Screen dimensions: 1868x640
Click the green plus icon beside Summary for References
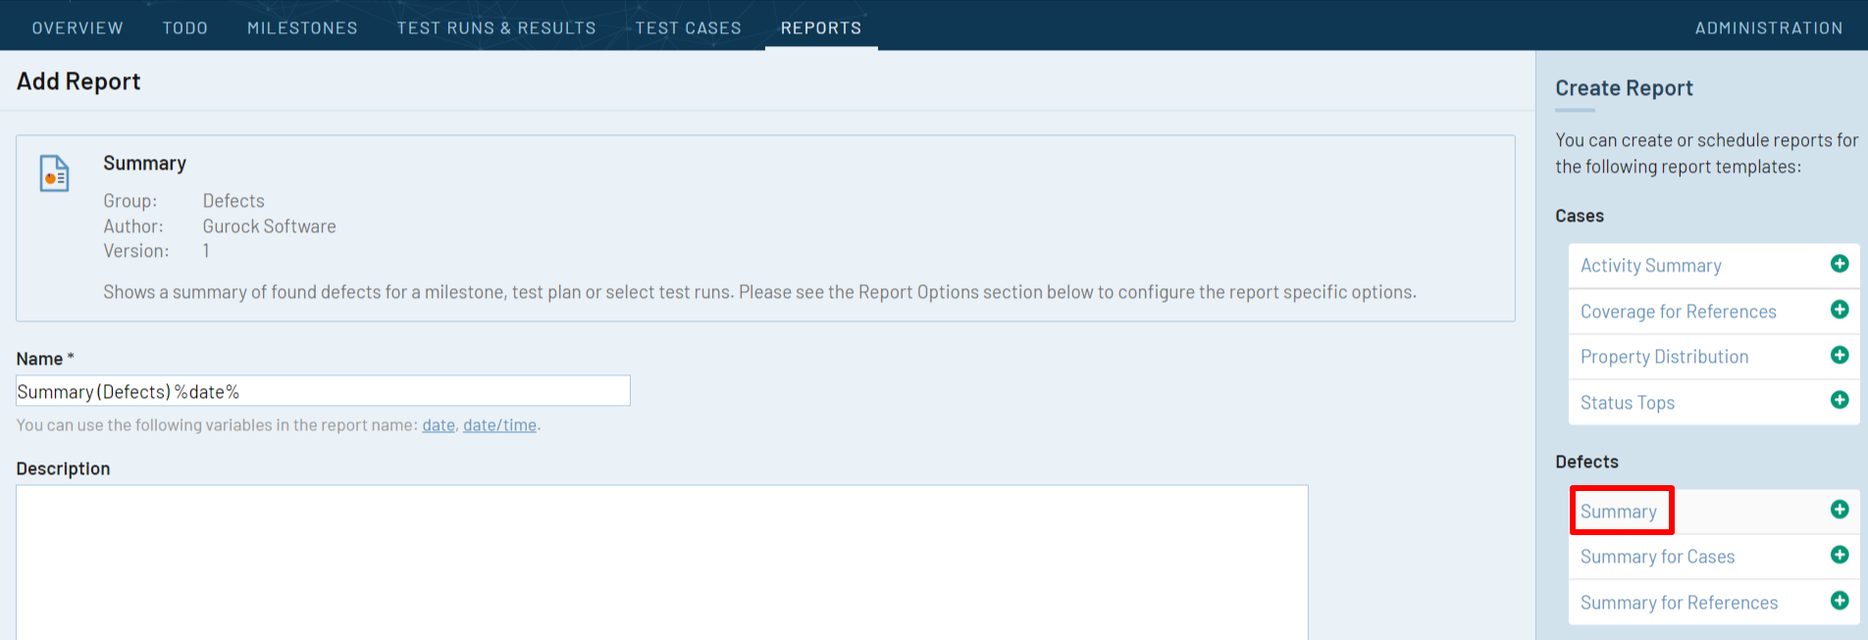point(1840,601)
